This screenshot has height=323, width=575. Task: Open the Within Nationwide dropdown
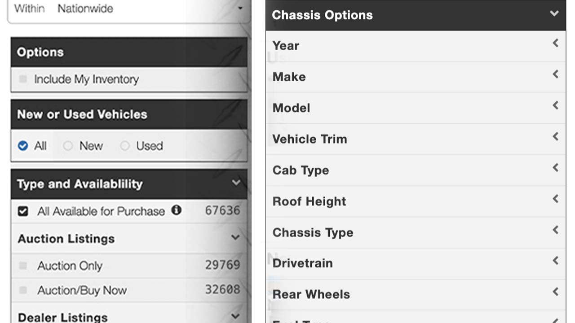240,9
